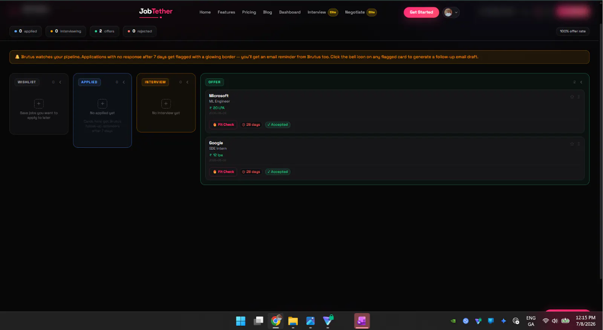Open the Google card options menu
Image resolution: width=603 pixels, height=330 pixels.
point(579,144)
